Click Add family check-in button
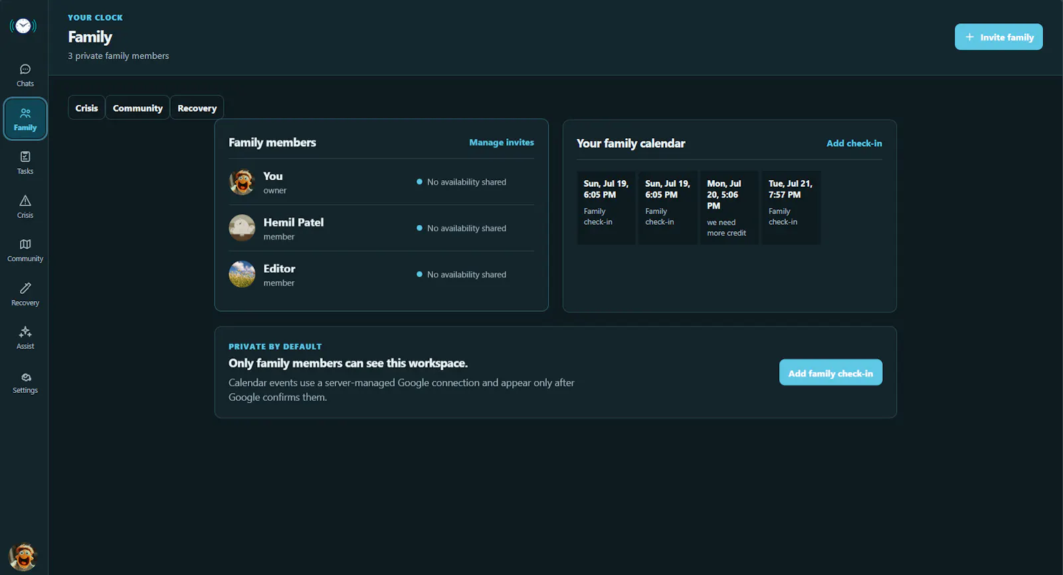 [x=830, y=373]
